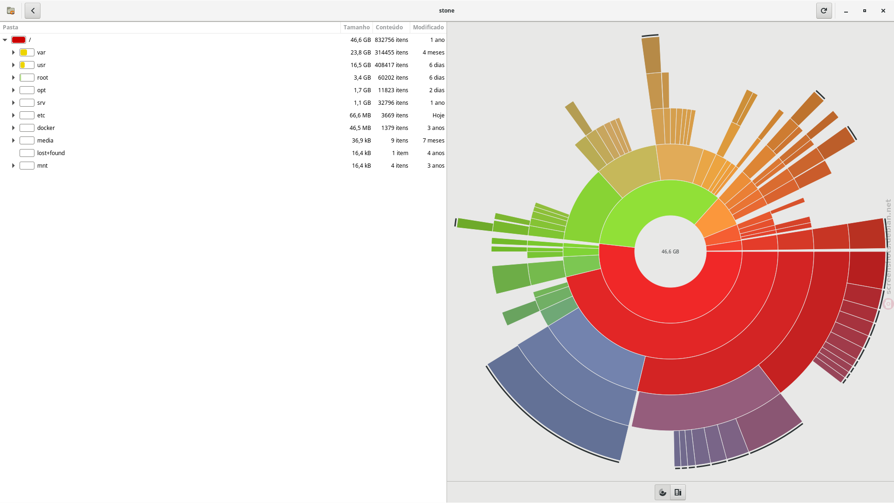Click the '46,6 GB' chart center

(670, 251)
